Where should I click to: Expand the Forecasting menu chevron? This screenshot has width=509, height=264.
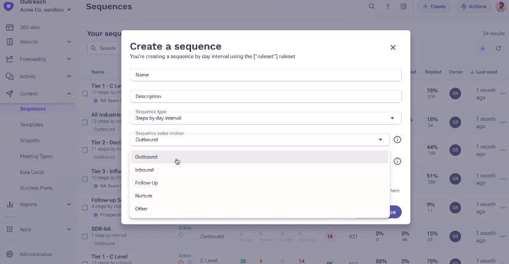[69, 59]
